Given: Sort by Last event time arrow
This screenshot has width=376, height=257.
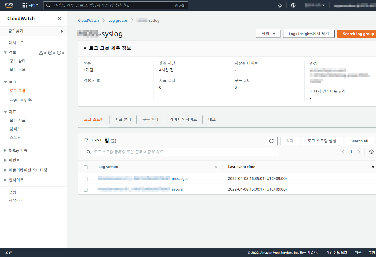Looking at the screenshot, I should 373,167.
